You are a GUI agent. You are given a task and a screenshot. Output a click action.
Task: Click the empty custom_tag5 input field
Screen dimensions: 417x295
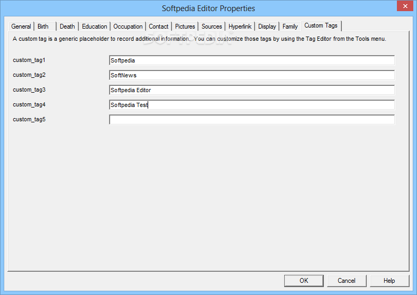click(x=252, y=120)
